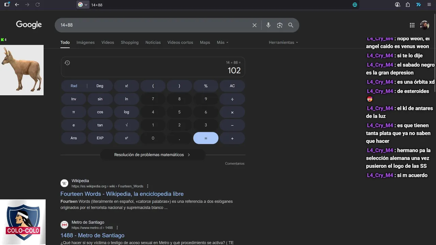Open the Google account avatar
The width and height of the screenshot is (436, 245).
click(x=424, y=25)
